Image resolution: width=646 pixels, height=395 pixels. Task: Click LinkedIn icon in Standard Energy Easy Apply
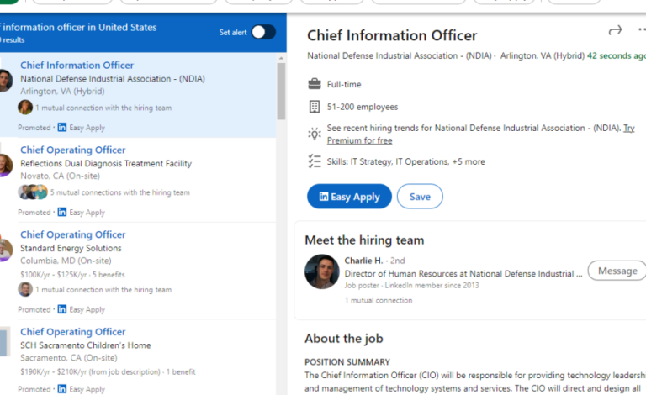(61, 309)
